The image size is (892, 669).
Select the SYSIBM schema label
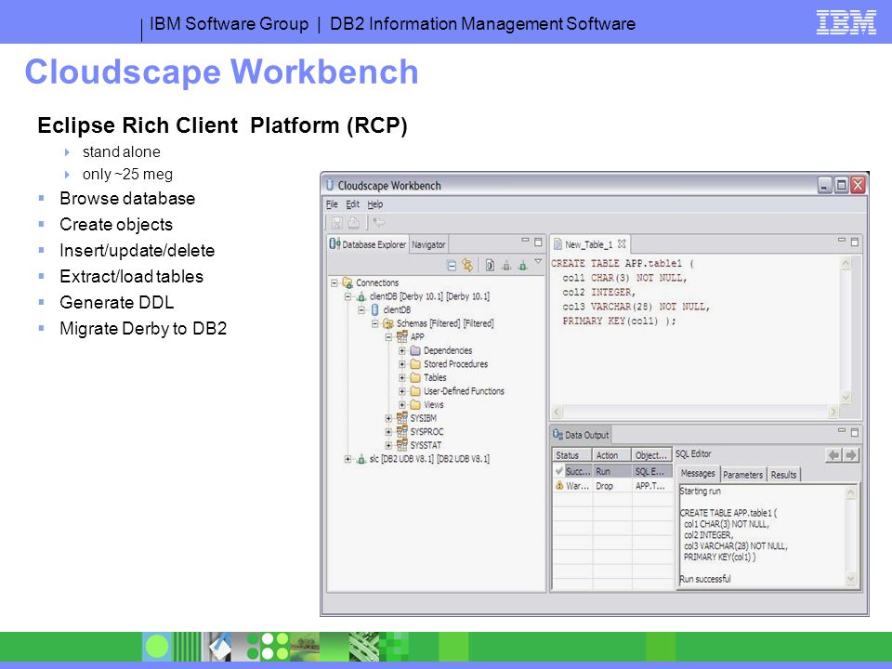424,418
